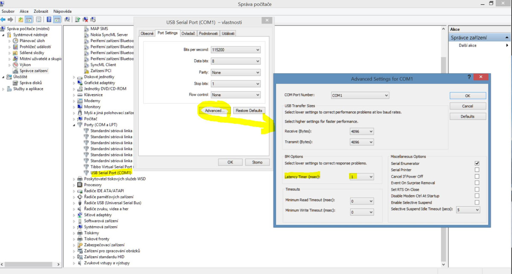Click the Advanced... button
The width and height of the screenshot is (512, 274).
pyautogui.click(x=215, y=111)
